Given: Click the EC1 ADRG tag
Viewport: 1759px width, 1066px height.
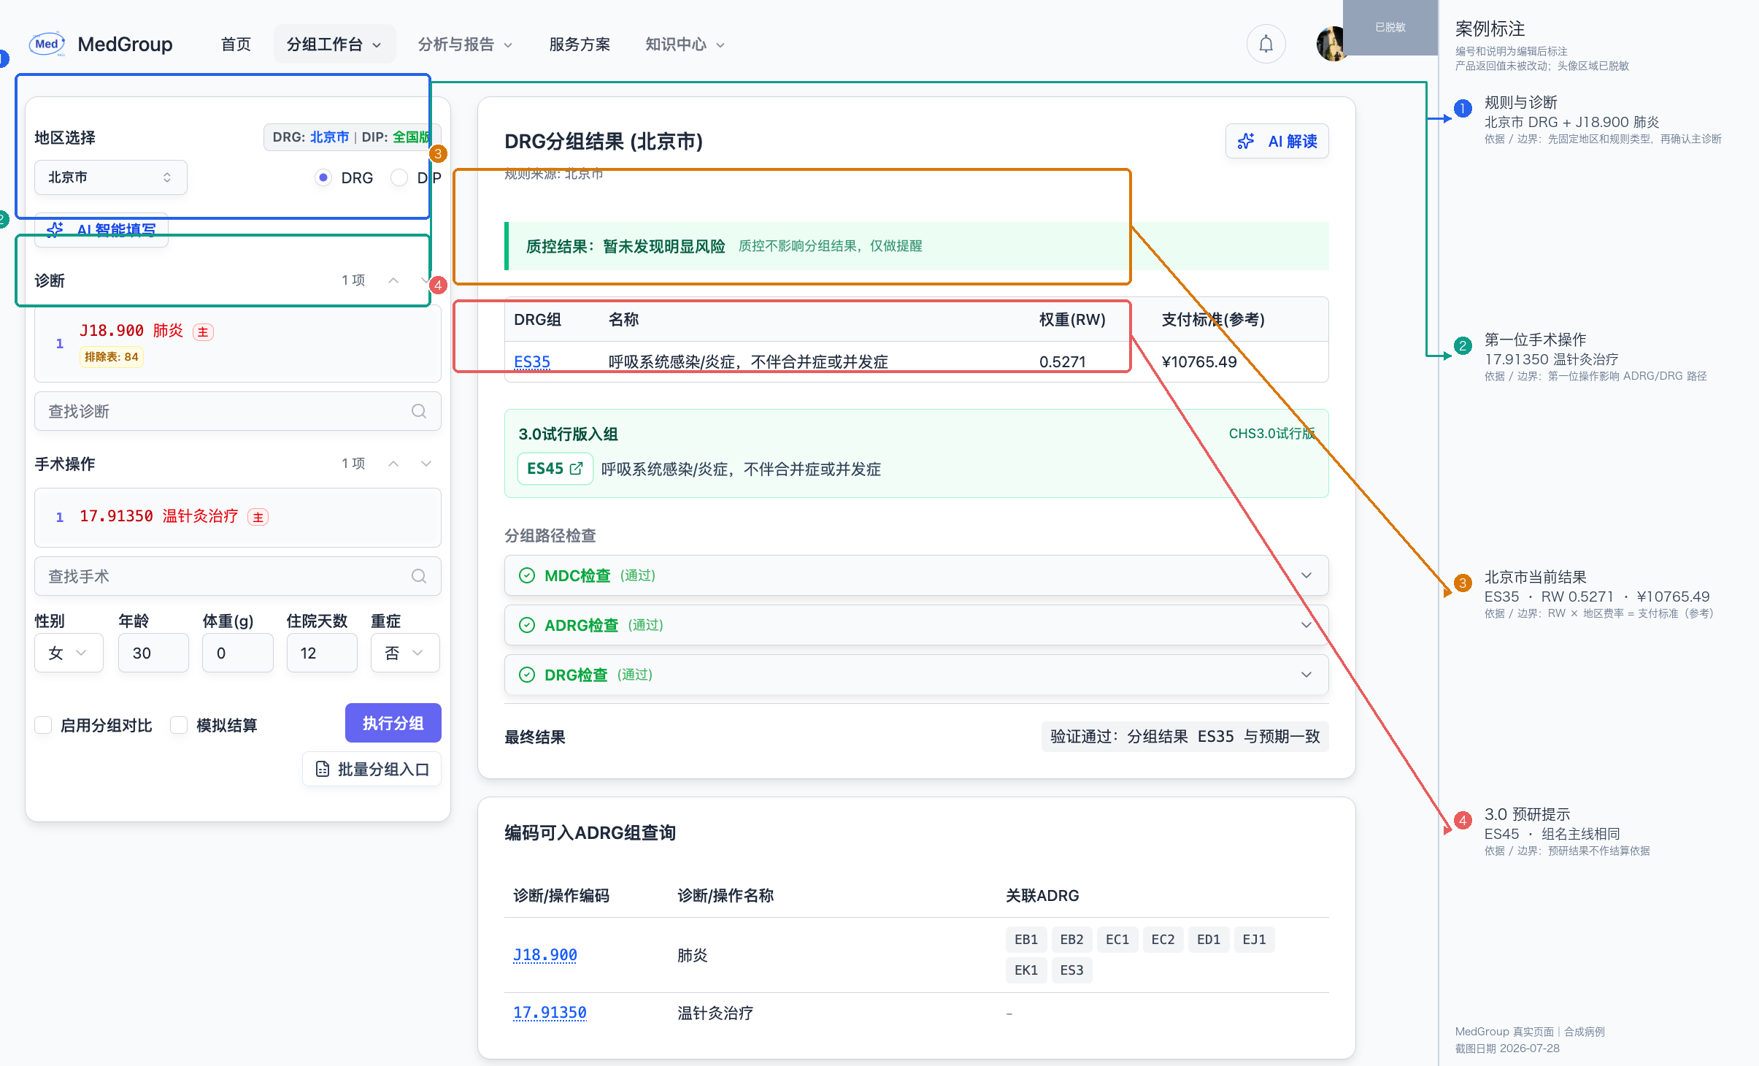Looking at the screenshot, I should point(1117,940).
